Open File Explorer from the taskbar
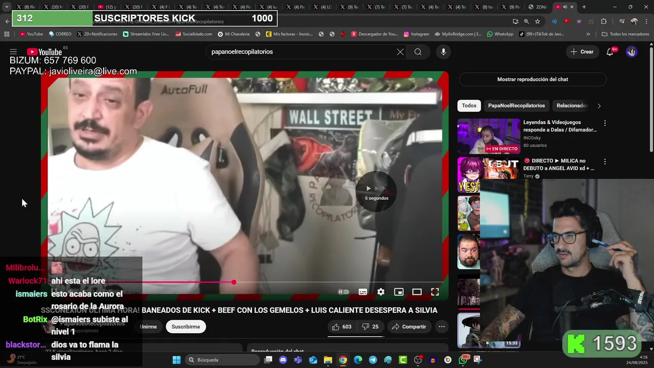 tap(328, 360)
